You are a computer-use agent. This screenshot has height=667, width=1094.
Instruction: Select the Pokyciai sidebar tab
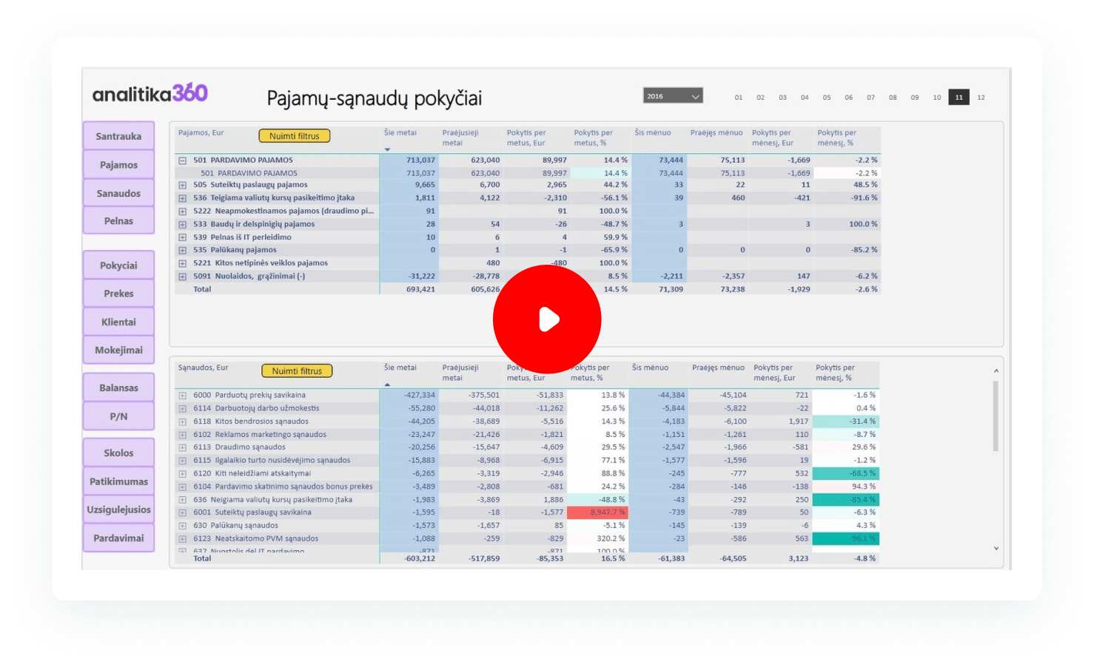coord(118,265)
